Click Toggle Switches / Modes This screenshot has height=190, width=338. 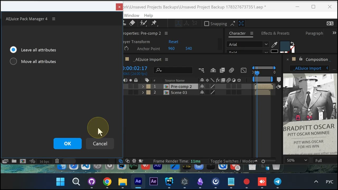(232, 161)
